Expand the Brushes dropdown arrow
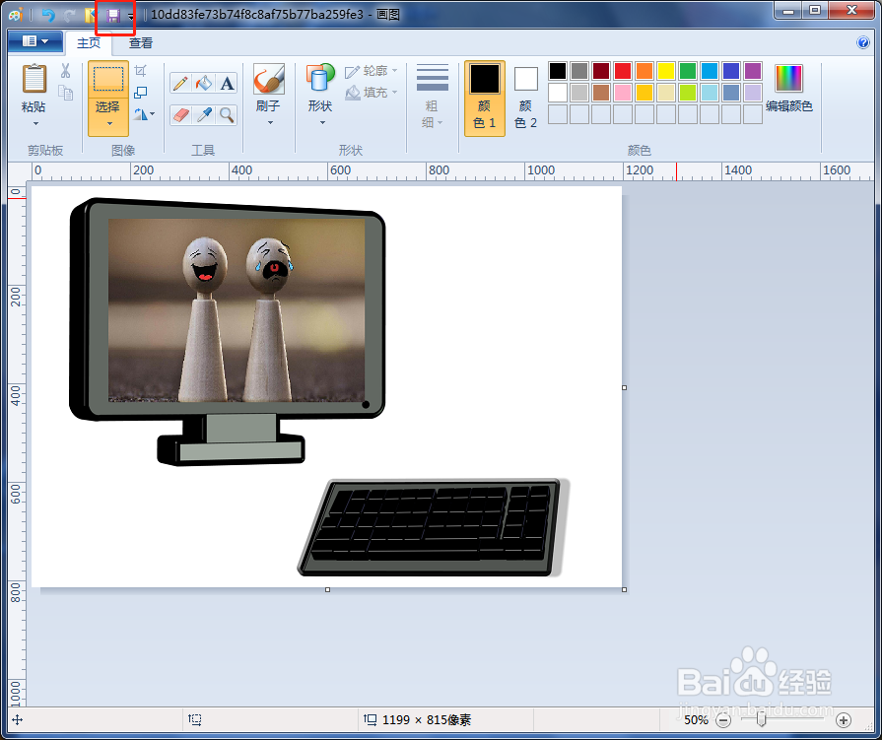This screenshot has height=740, width=882. coord(270,122)
